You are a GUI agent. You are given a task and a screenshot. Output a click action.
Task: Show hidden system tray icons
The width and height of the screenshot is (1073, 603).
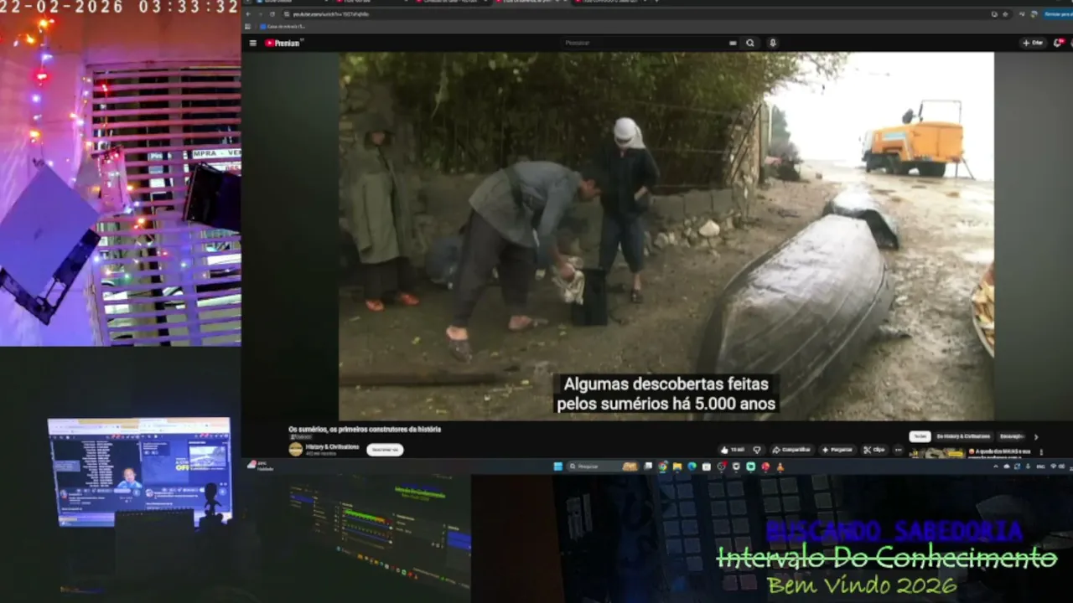[x=995, y=466]
